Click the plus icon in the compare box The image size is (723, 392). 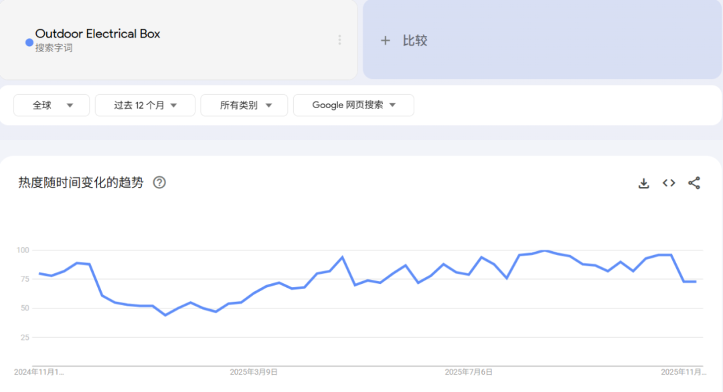pos(386,41)
